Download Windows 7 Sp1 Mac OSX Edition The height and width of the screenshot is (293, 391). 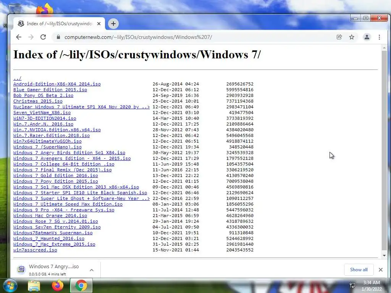pos(76,187)
